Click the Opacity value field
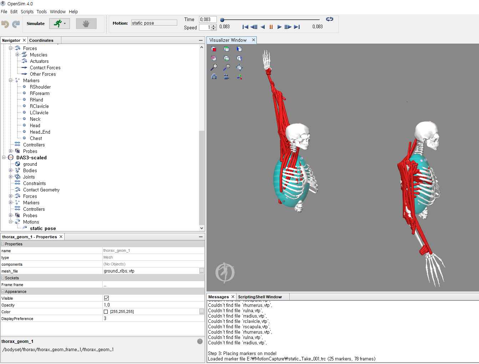 [x=153, y=305]
